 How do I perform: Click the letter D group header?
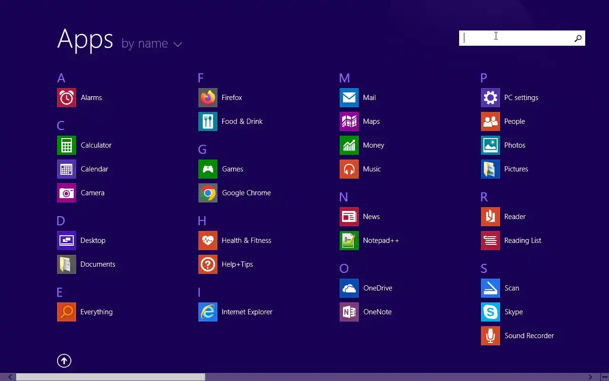click(x=60, y=221)
